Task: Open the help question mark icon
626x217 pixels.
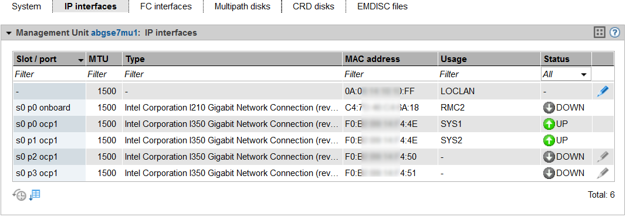Action: click(x=614, y=33)
